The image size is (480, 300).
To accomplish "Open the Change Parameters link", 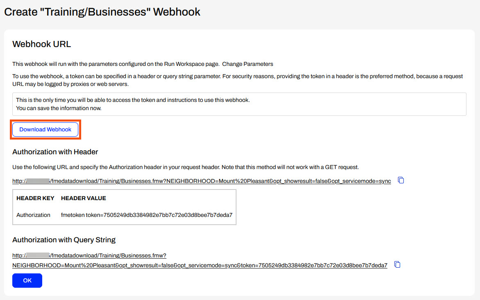I will (x=248, y=64).
